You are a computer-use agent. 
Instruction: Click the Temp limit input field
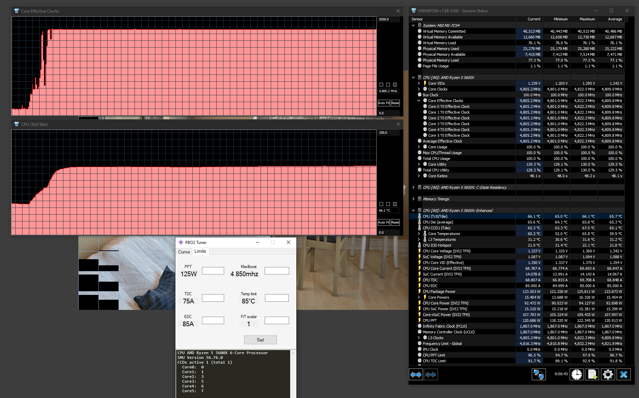(277, 298)
